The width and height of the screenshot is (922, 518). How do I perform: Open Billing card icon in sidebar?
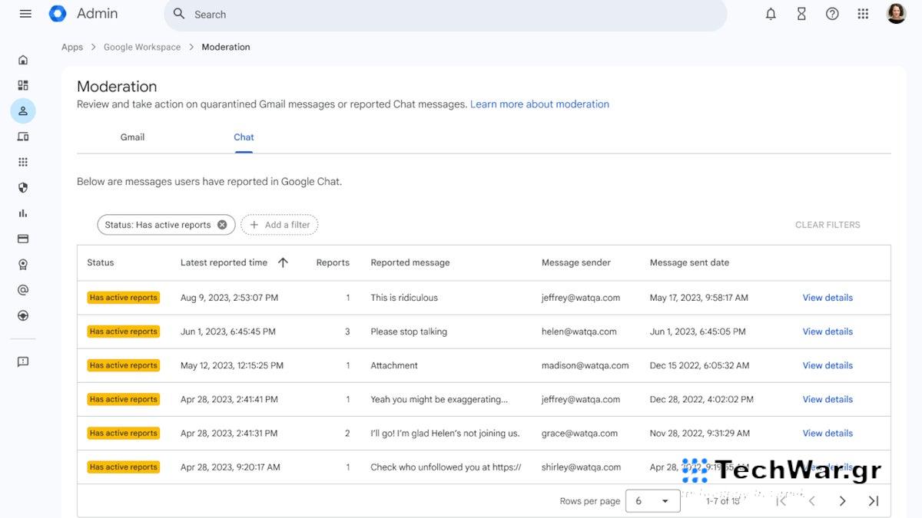(23, 239)
